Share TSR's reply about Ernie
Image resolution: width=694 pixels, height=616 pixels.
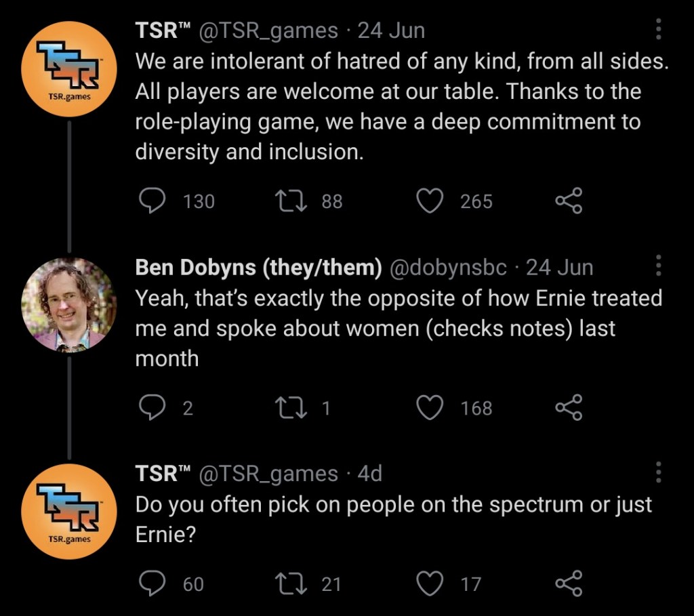[569, 583]
